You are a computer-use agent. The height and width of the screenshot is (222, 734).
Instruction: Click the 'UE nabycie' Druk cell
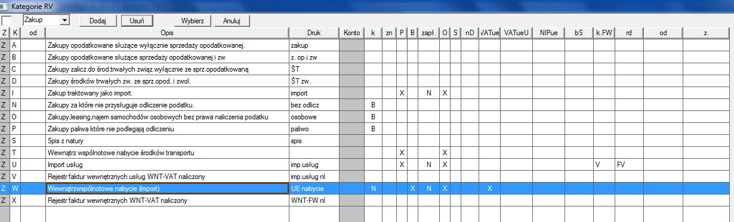pyautogui.click(x=313, y=188)
